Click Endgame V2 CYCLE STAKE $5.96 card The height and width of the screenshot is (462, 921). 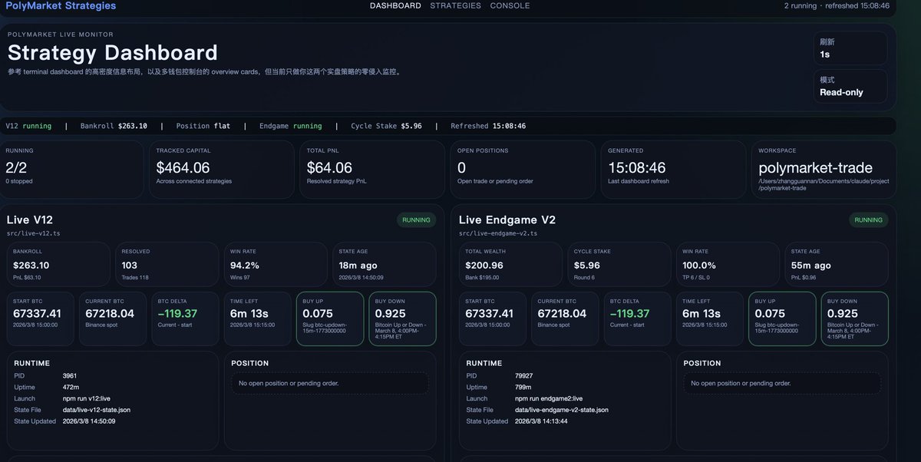620,265
